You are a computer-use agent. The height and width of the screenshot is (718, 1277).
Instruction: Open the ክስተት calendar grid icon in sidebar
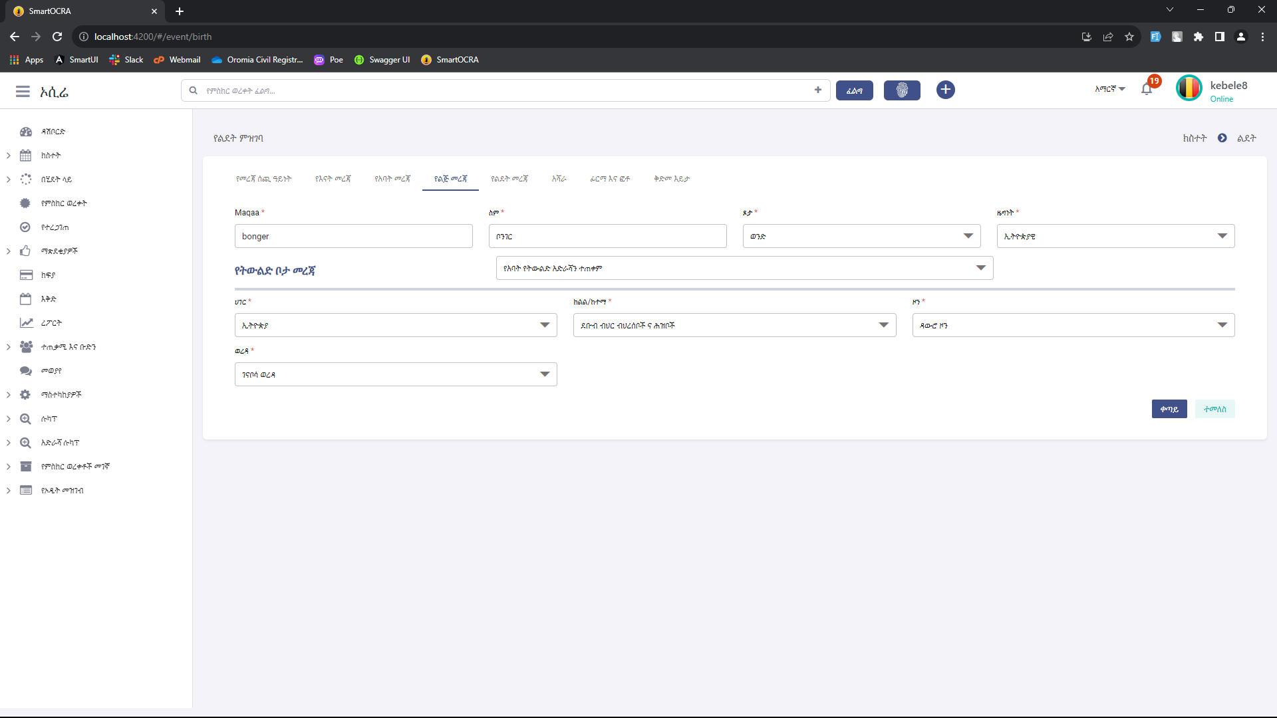pos(26,156)
